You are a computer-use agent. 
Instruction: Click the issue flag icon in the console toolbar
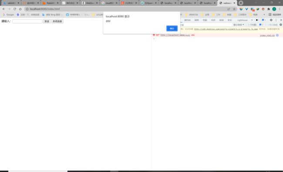click(261, 24)
